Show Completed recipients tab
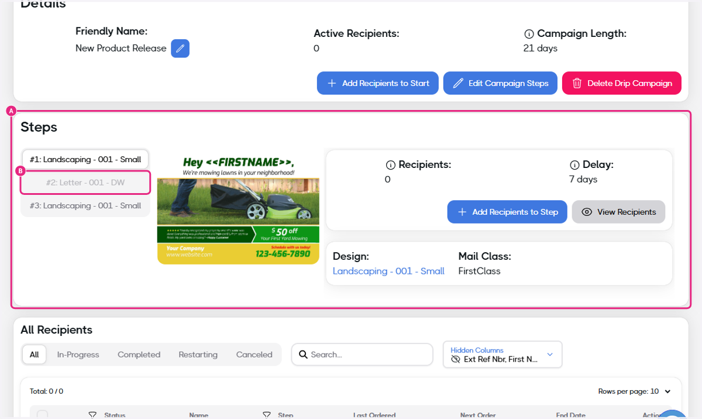Viewport: 702px width, 419px height. 139,355
